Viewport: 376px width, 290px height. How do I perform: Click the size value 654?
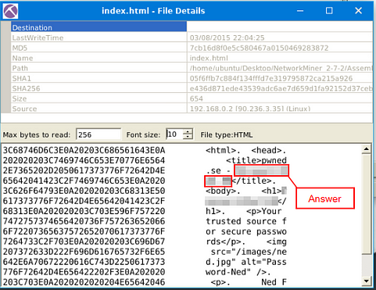point(196,98)
